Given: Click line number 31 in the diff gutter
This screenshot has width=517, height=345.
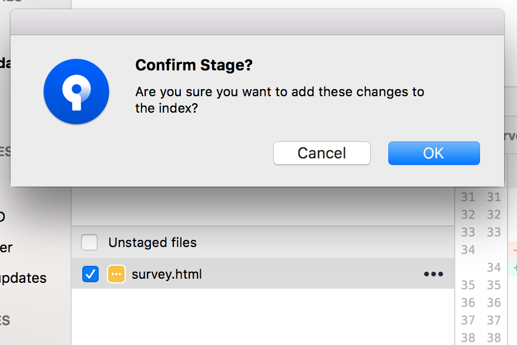Looking at the screenshot, I should (x=468, y=197).
